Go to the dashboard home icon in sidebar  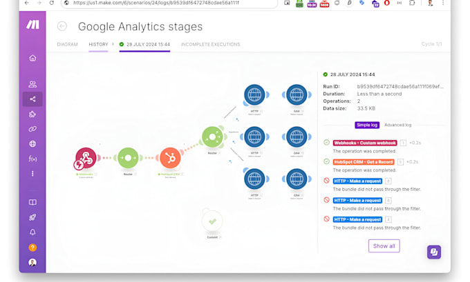tap(32, 58)
